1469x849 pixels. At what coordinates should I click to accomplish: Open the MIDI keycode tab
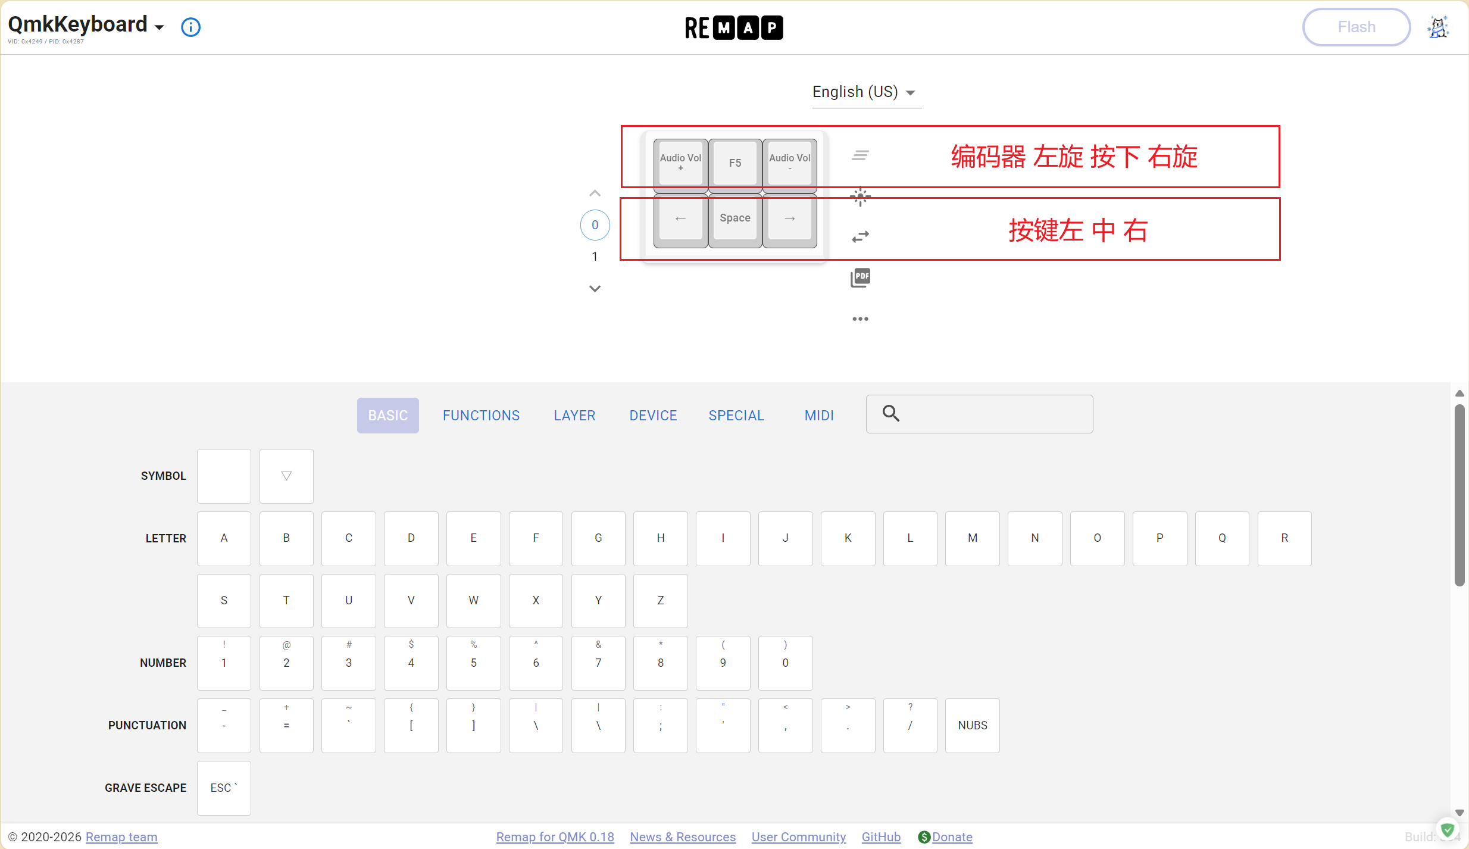(x=818, y=416)
